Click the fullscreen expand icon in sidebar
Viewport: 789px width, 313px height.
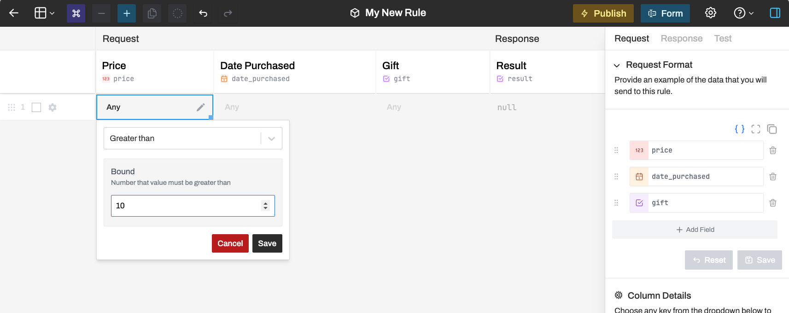[756, 129]
